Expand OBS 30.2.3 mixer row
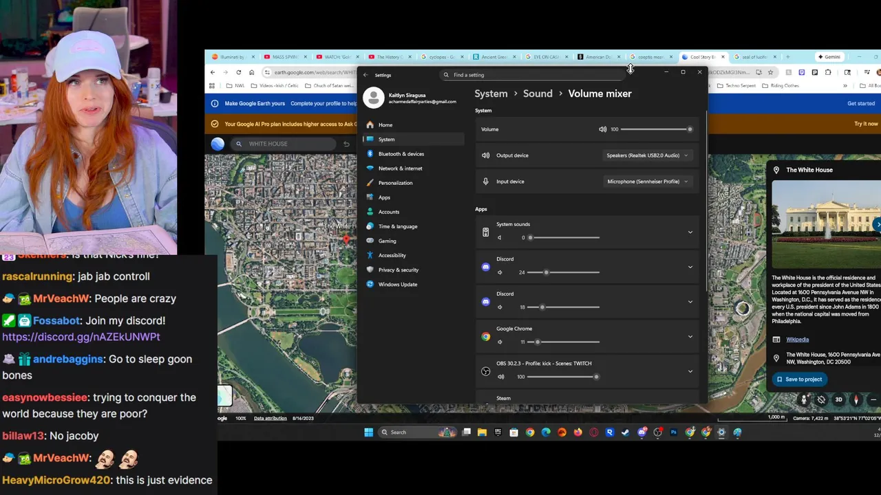The height and width of the screenshot is (495, 881). click(690, 371)
